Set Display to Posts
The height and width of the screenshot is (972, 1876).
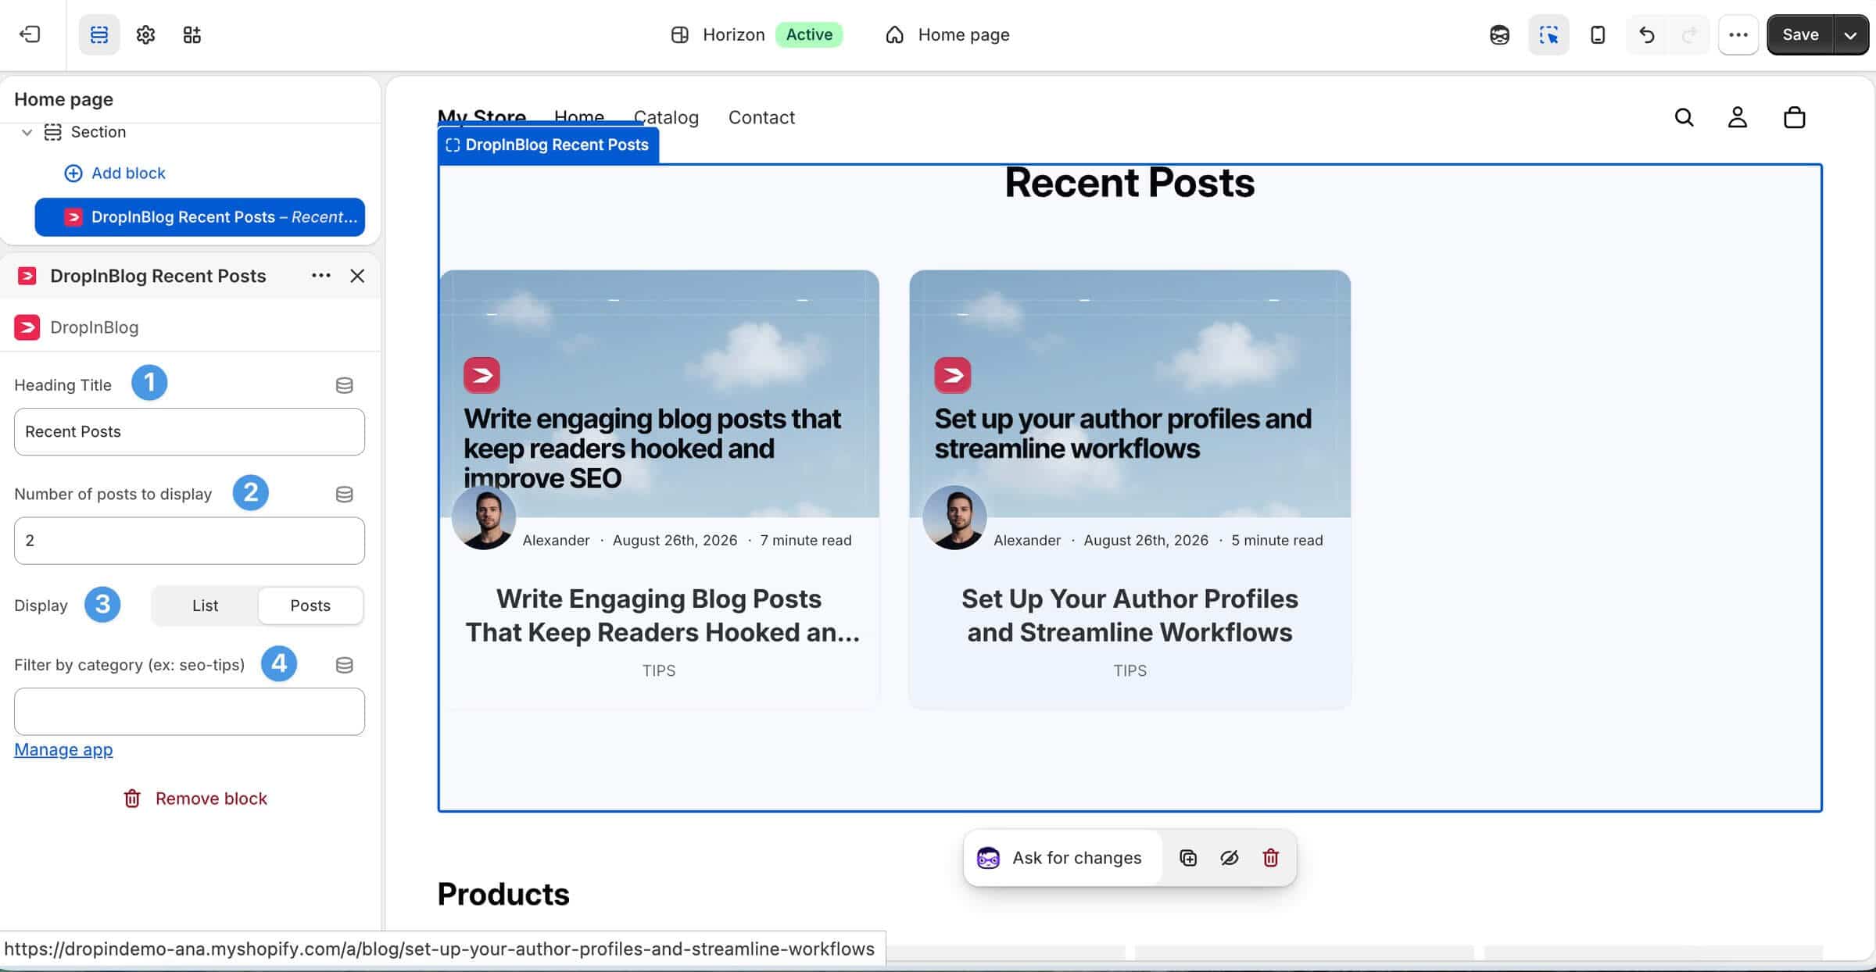pyautogui.click(x=310, y=606)
